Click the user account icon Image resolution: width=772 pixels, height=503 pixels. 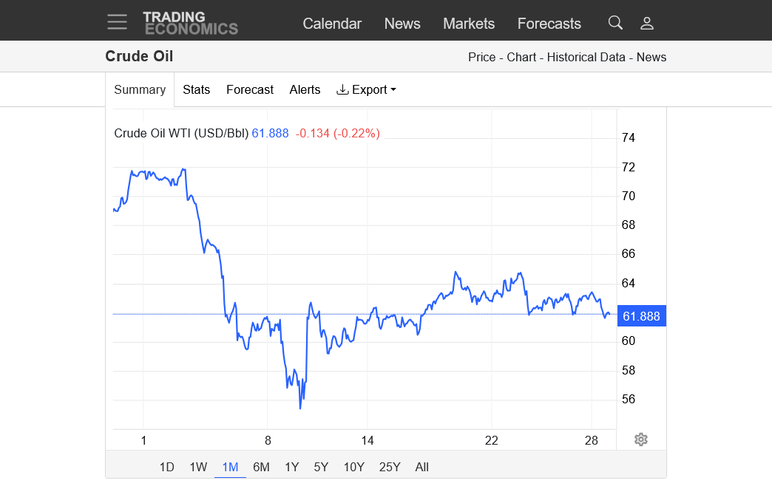647,23
